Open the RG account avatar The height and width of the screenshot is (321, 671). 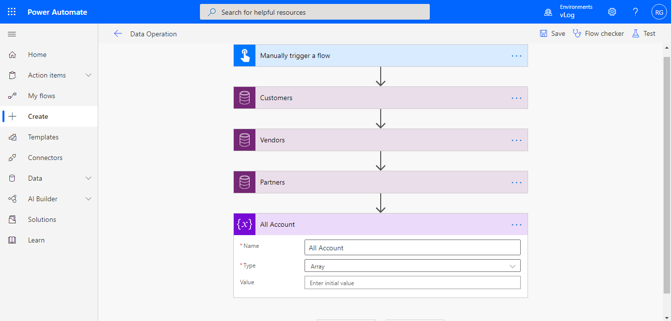coord(659,12)
